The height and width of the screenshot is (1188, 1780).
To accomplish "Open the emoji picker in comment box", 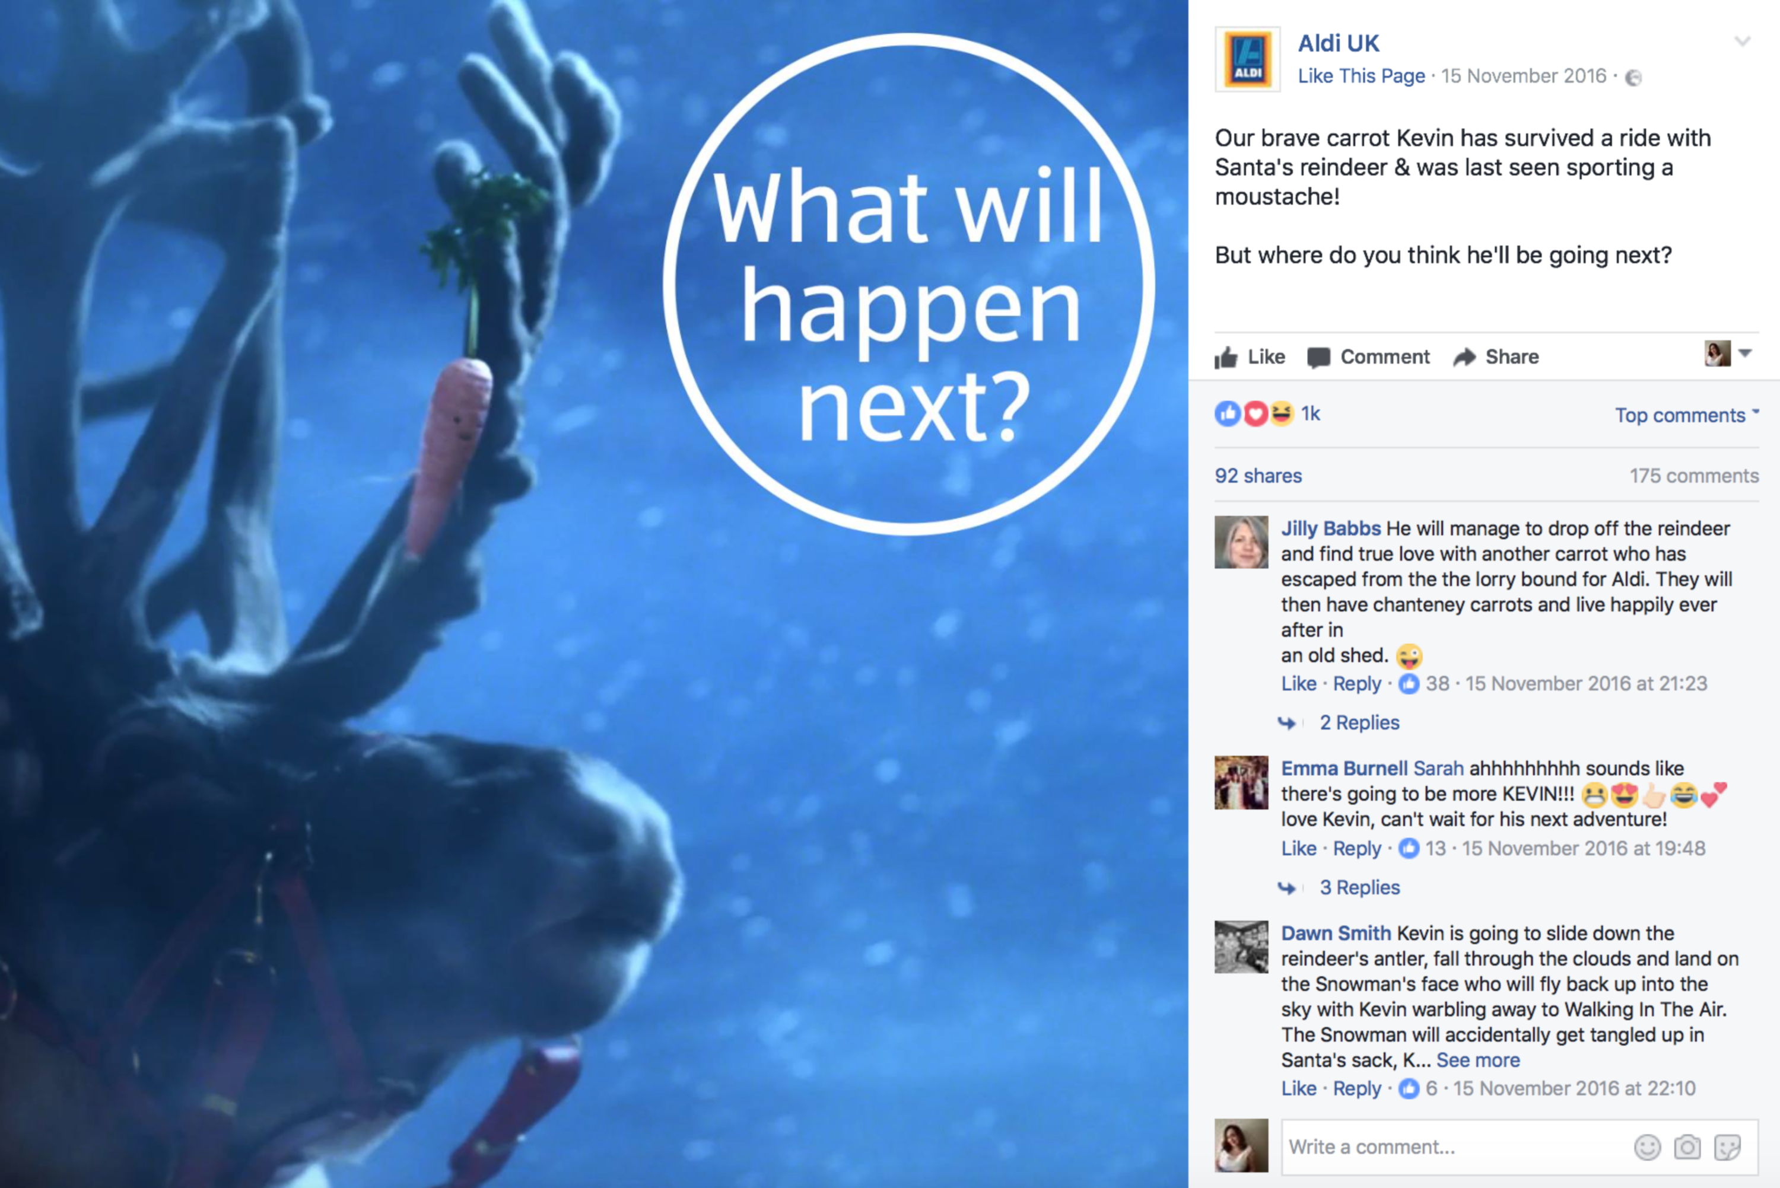I will [1647, 1147].
